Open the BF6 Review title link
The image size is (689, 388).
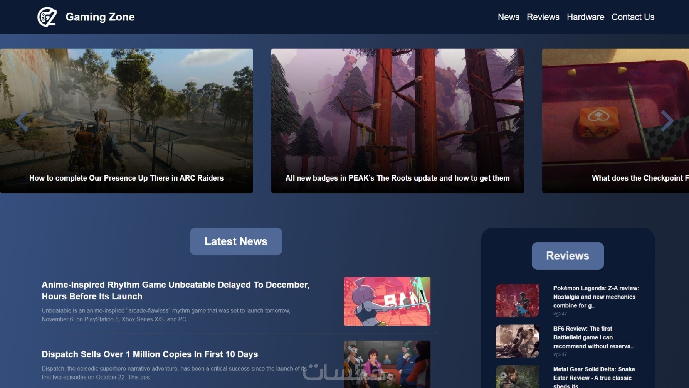point(593,337)
